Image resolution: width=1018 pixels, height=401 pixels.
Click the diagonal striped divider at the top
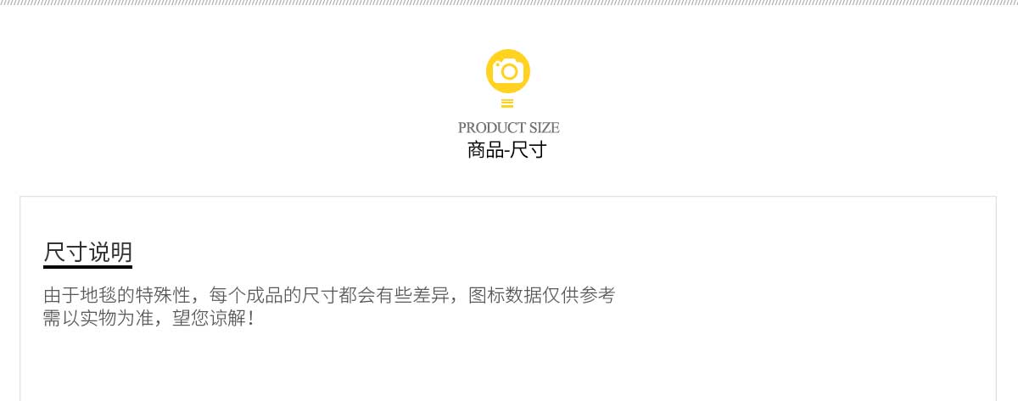coord(509,3)
